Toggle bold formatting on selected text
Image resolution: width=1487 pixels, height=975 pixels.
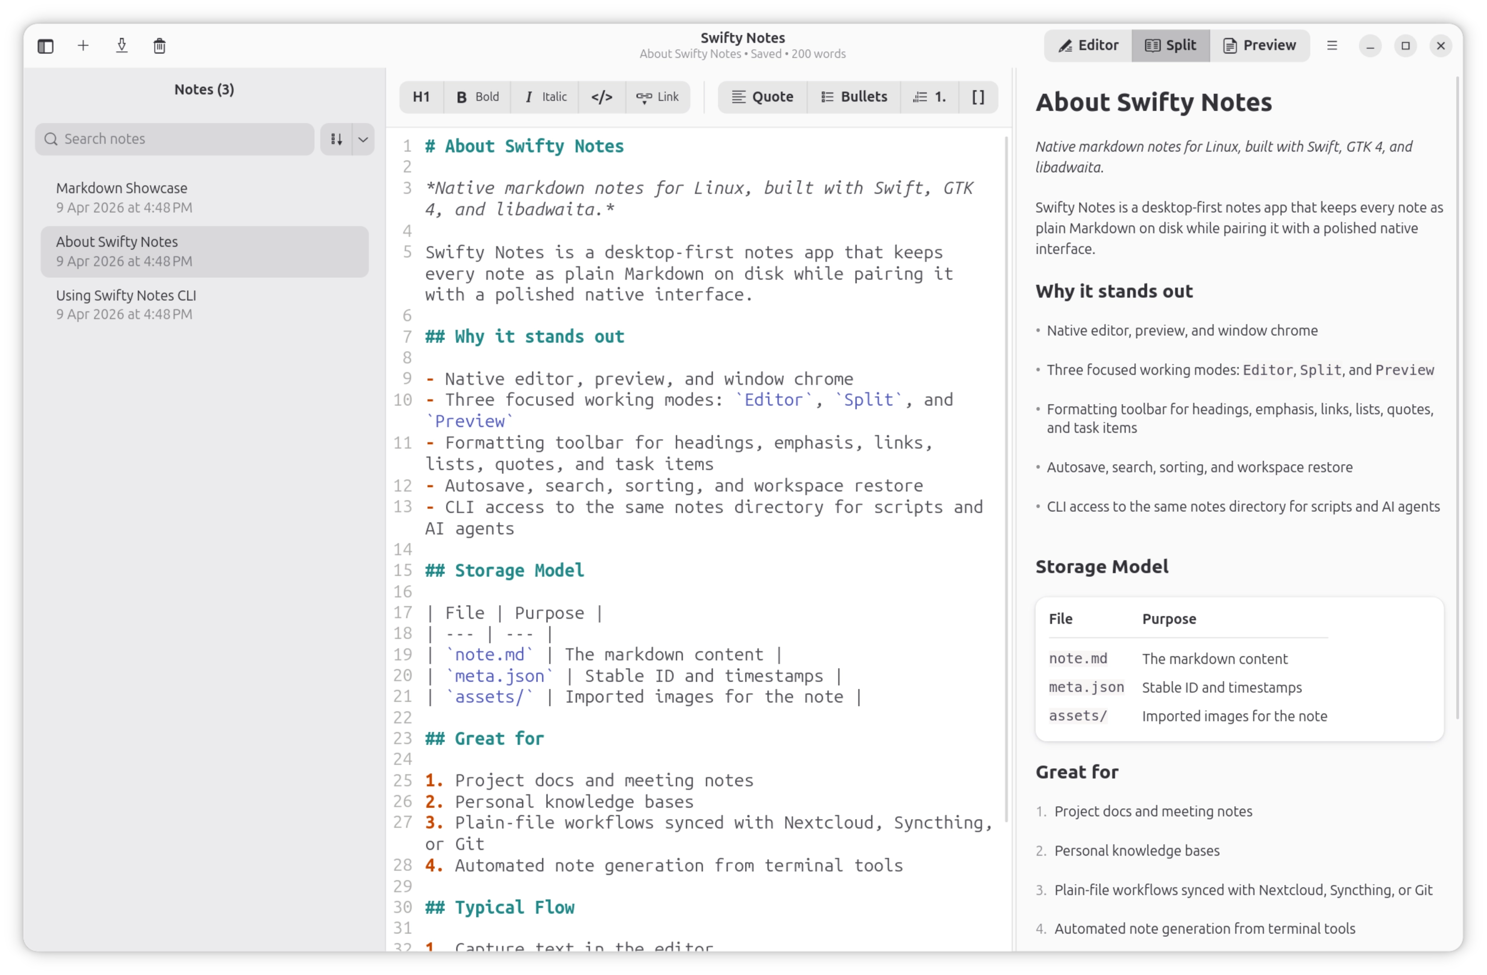point(477,97)
